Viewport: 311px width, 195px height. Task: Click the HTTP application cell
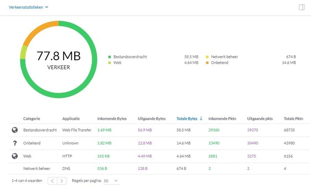coord(67,156)
